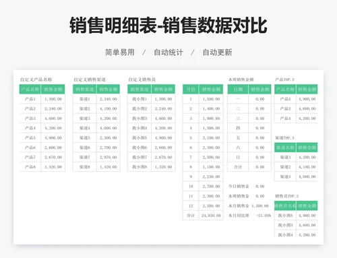Select the month 11 cell
The height and width of the screenshot is (258, 337).
click(191, 196)
